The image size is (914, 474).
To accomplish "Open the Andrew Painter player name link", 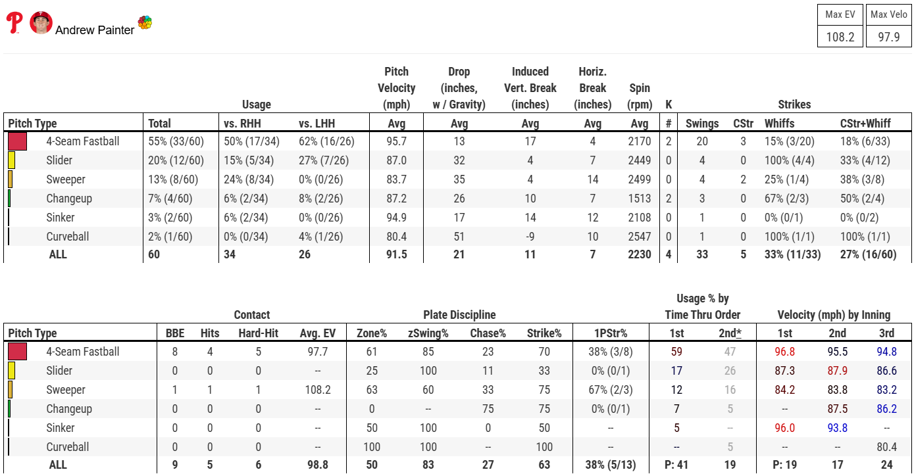I will click(95, 30).
